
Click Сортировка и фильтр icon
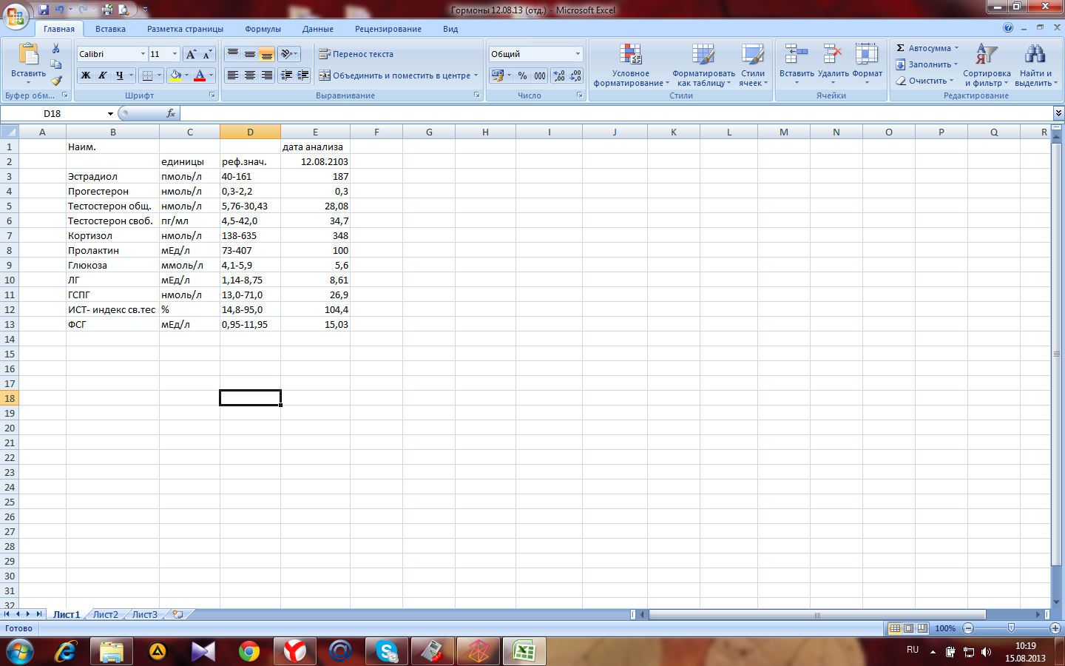[986, 65]
